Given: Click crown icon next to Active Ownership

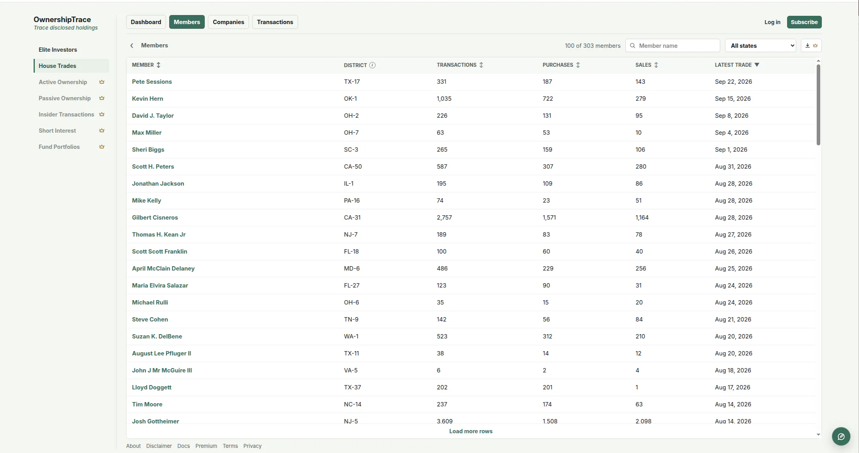Looking at the screenshot, I should point(102,82).
